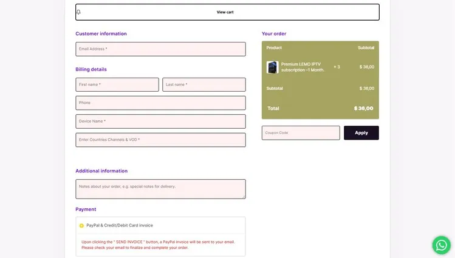Screen dimensions: 455x258
Task: Focus the Device Name field
Action: coord(160,121)
